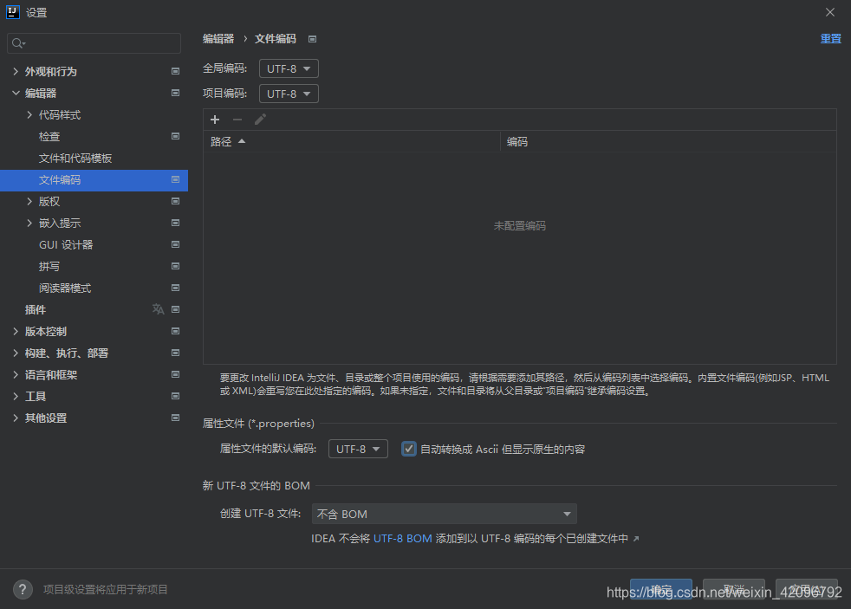Open the 全局编码 UTF-8 dropdown
The height and width of the screenshot is (609, 851).
289,68
